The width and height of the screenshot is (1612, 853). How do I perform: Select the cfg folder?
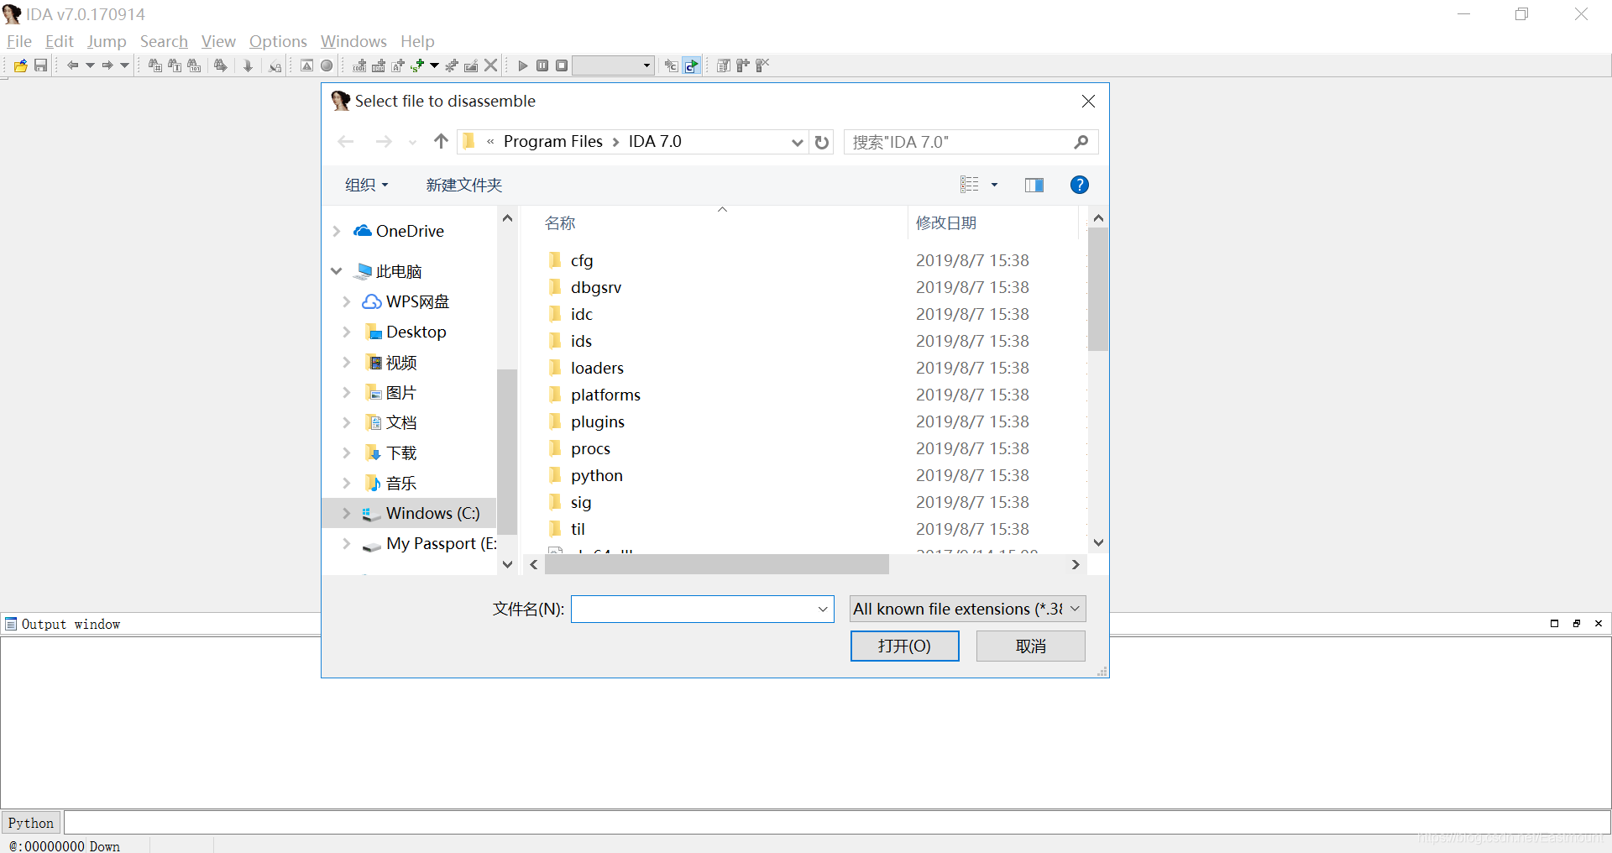click(x=581, y=260)
